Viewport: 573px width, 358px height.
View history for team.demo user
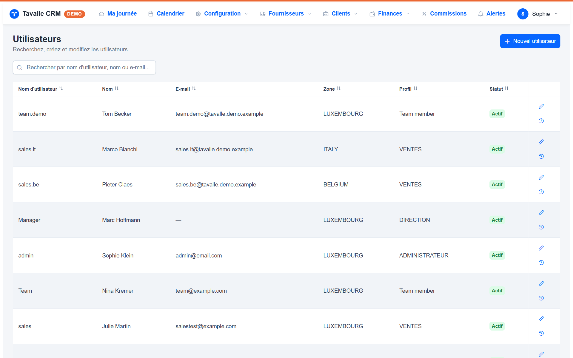541,121
